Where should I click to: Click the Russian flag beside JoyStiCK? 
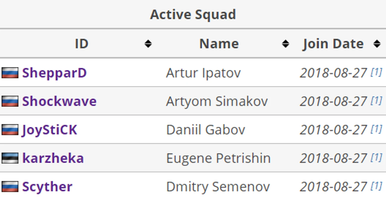pyautogui.click(x=10, y=130)
